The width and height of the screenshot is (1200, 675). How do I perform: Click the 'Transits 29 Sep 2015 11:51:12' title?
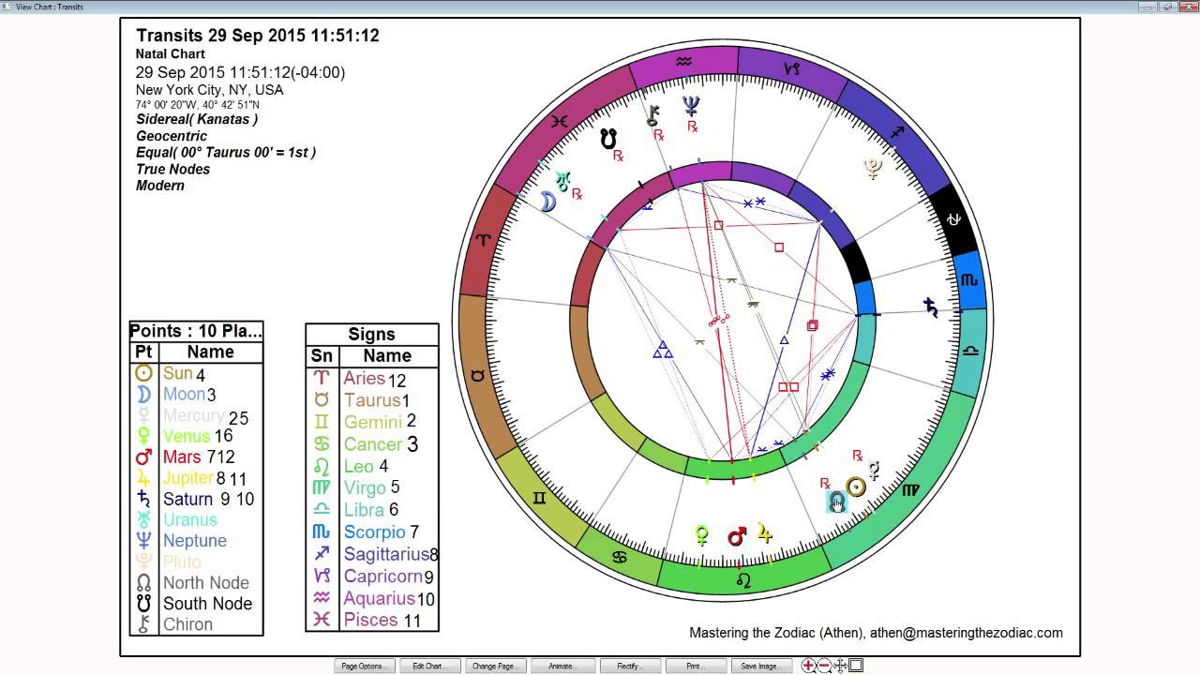pos(258,36)
